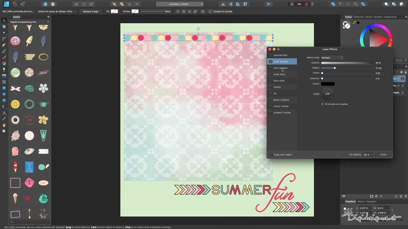Select Colour Overlay effect row
This screenshot has width=408, height=229.
pyautogui.click(x=282, y=106)
